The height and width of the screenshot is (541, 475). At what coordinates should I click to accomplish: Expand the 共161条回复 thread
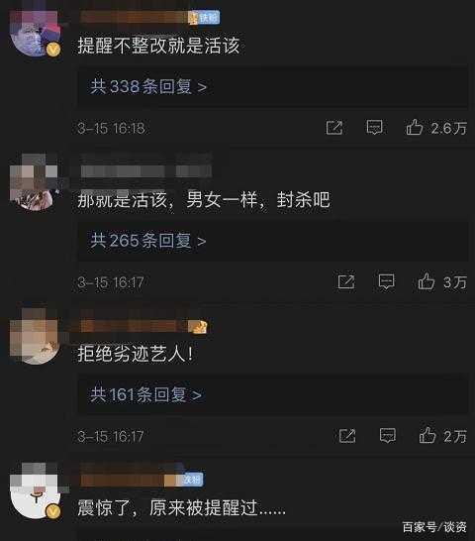click(x=145, y=394)
